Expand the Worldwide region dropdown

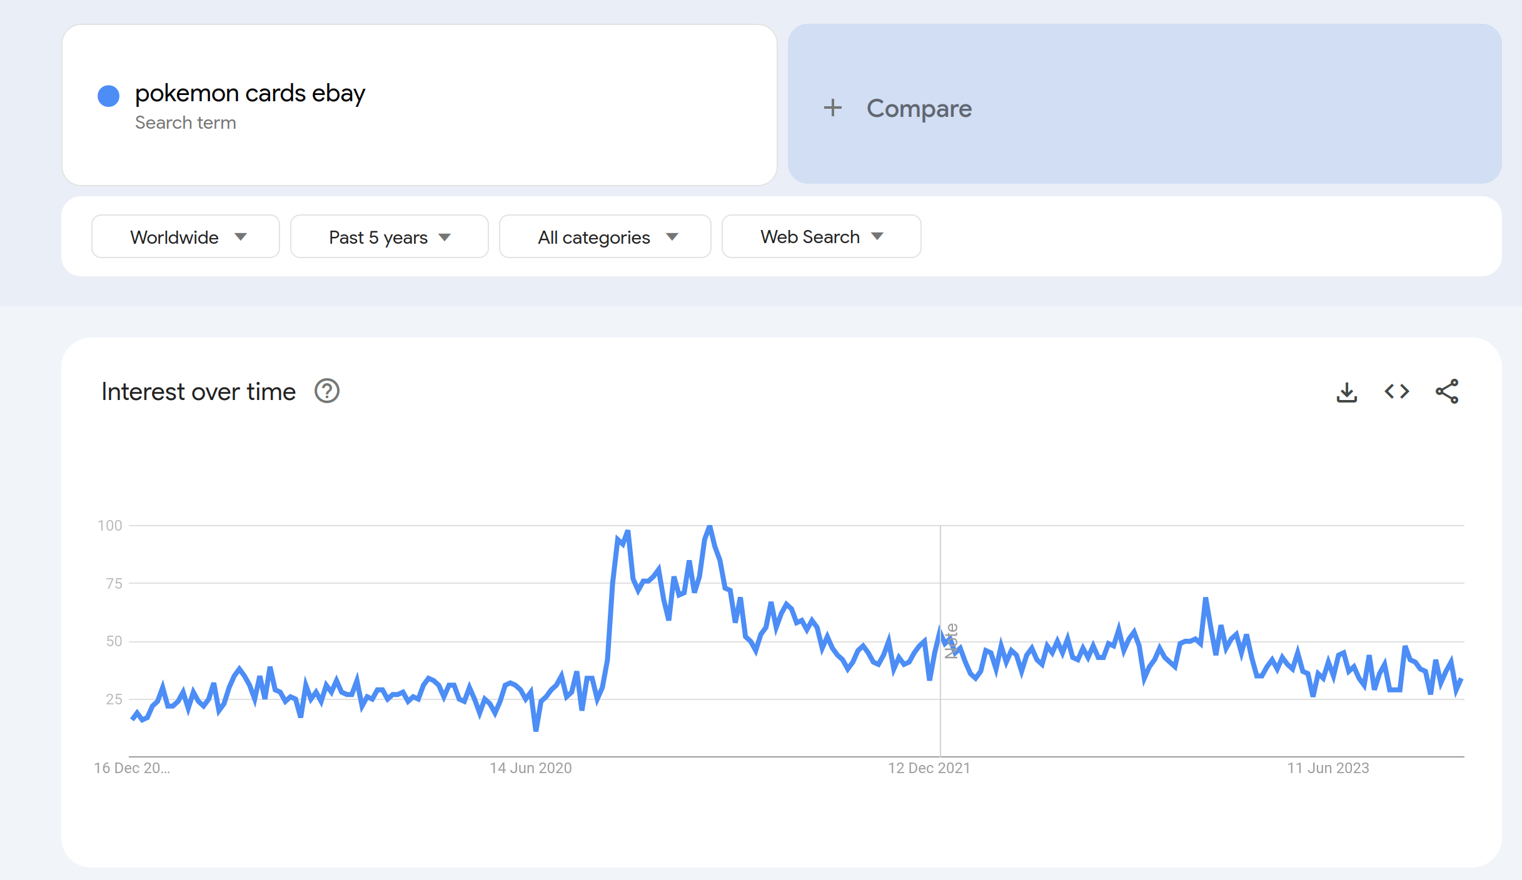click(186, 237)
